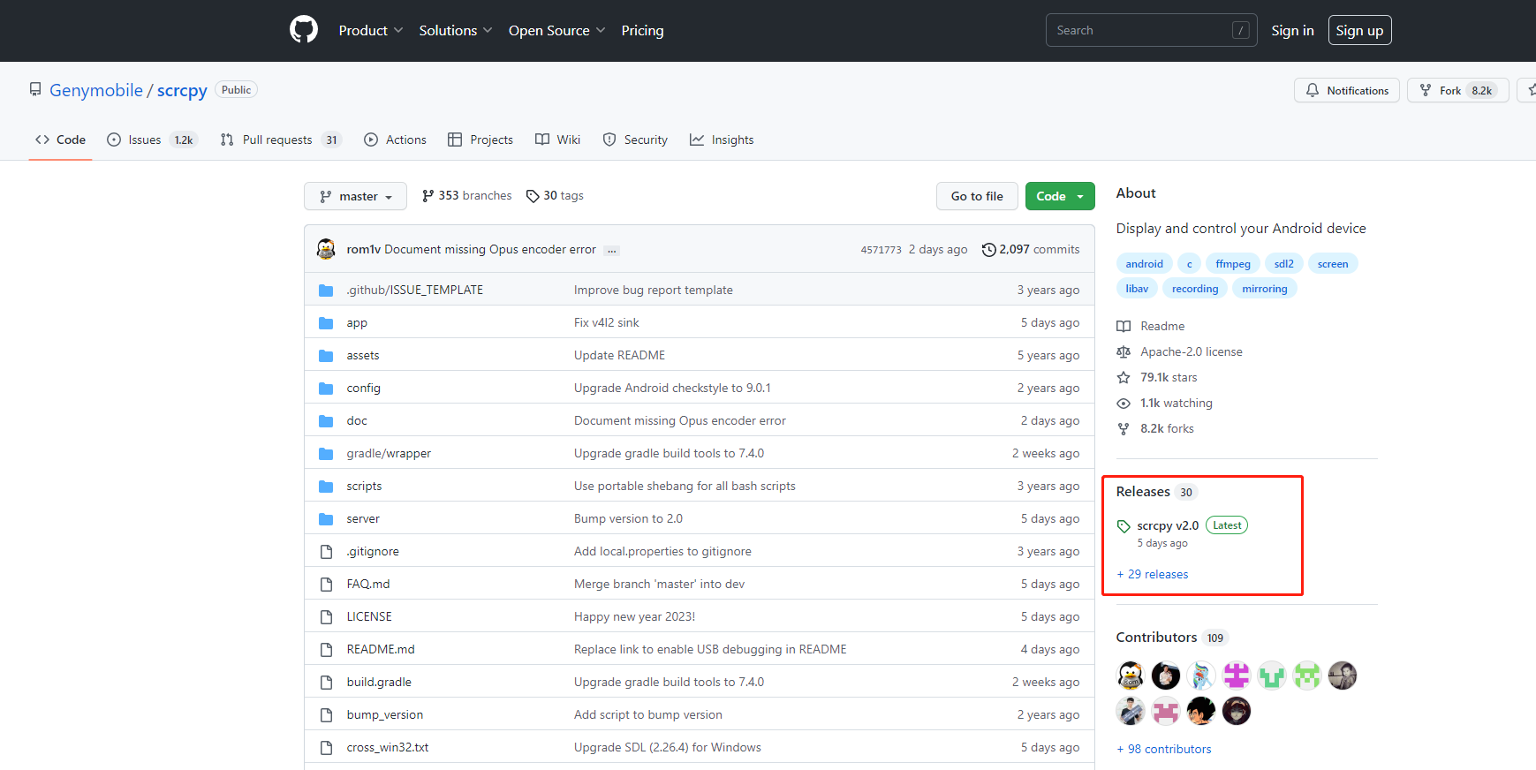Click the Go to file button
Image resolution: width=1536 pixels, height=770 pixels.
pos(977,196)
